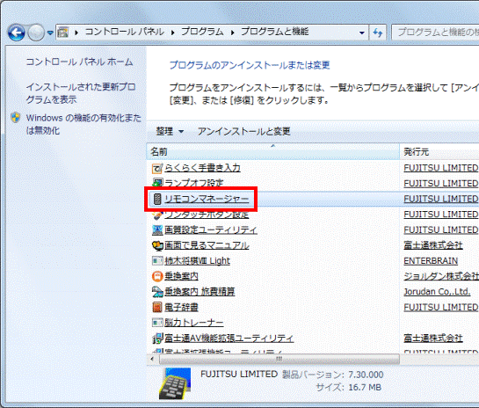Expand the chevron before コントロール パネル

coord(76,32)
